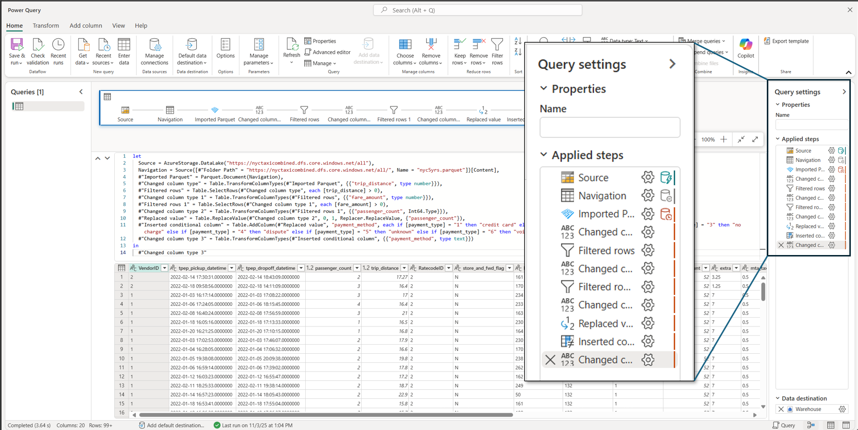858x430 pixels.
Task: Delete the selected Changed column step
Action: (x=781, y=245)
